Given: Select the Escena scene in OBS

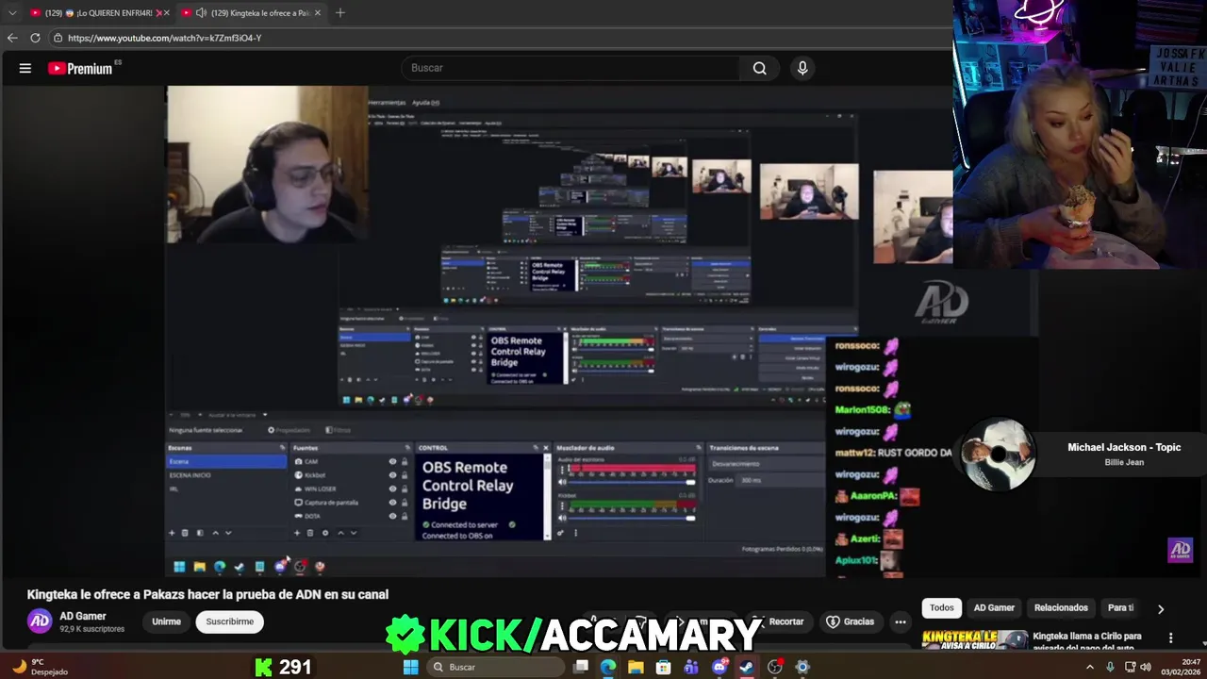Looking at the screenshot, I should tap(226, 461).
